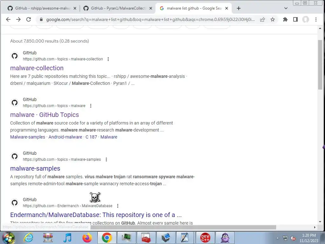Go forward to next page

coord(18,19)
